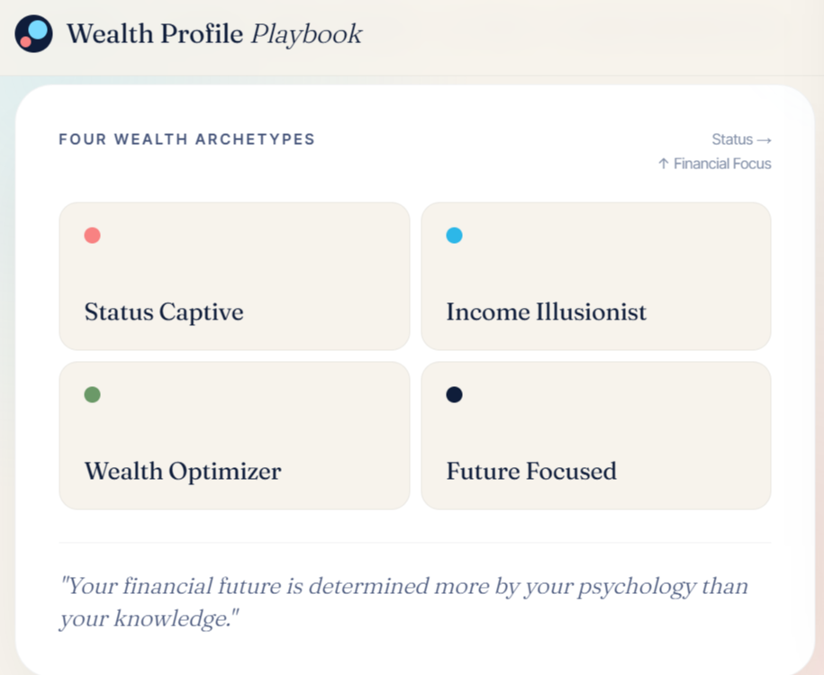Click the Status axis label
This screenshot has height=675, width=824.
coord(732,139)
